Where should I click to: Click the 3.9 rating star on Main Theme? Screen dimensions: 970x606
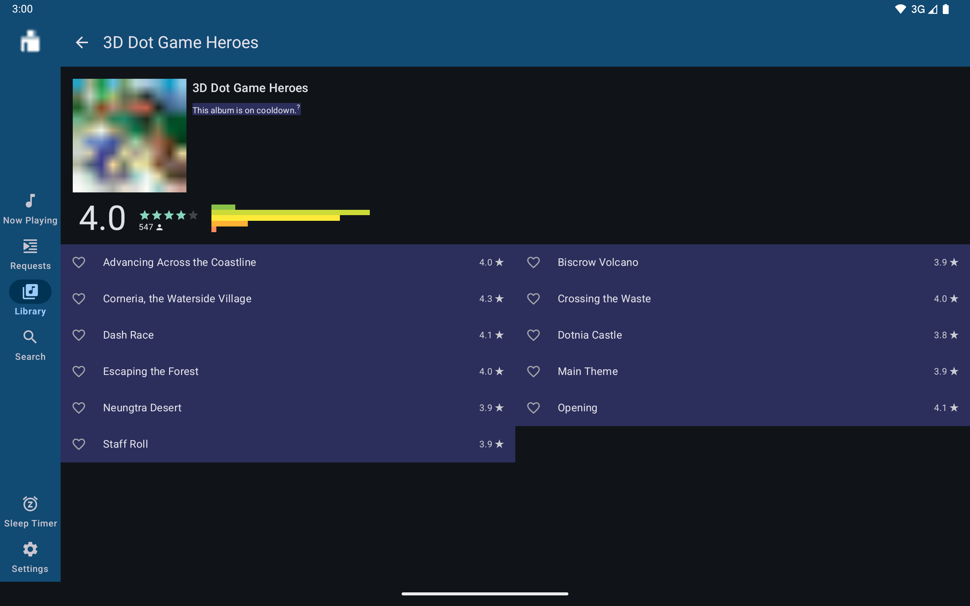point(946,372)
